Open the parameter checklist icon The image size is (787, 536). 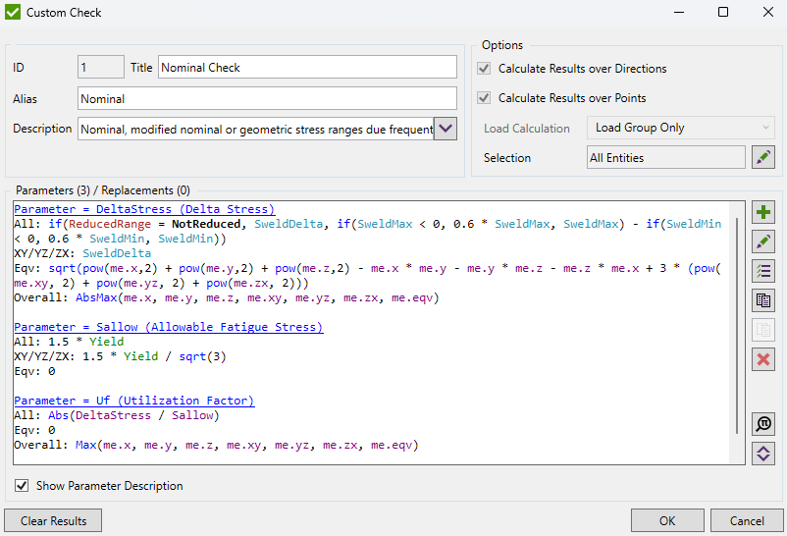click(762, 271)
